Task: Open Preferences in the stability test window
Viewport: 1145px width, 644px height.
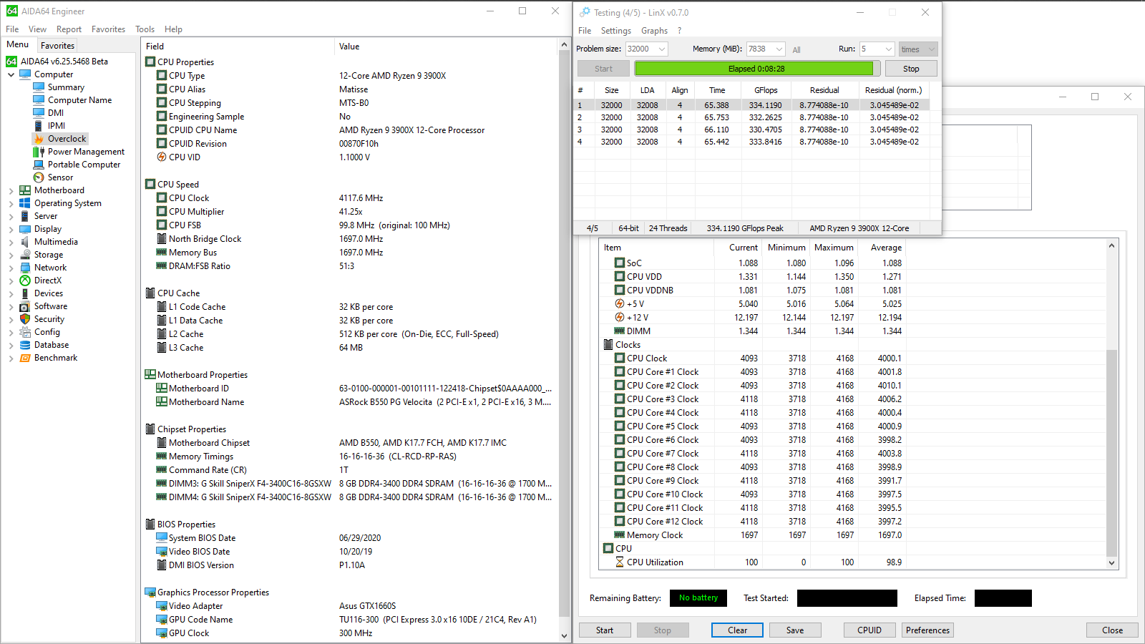Action: (927, 630)
